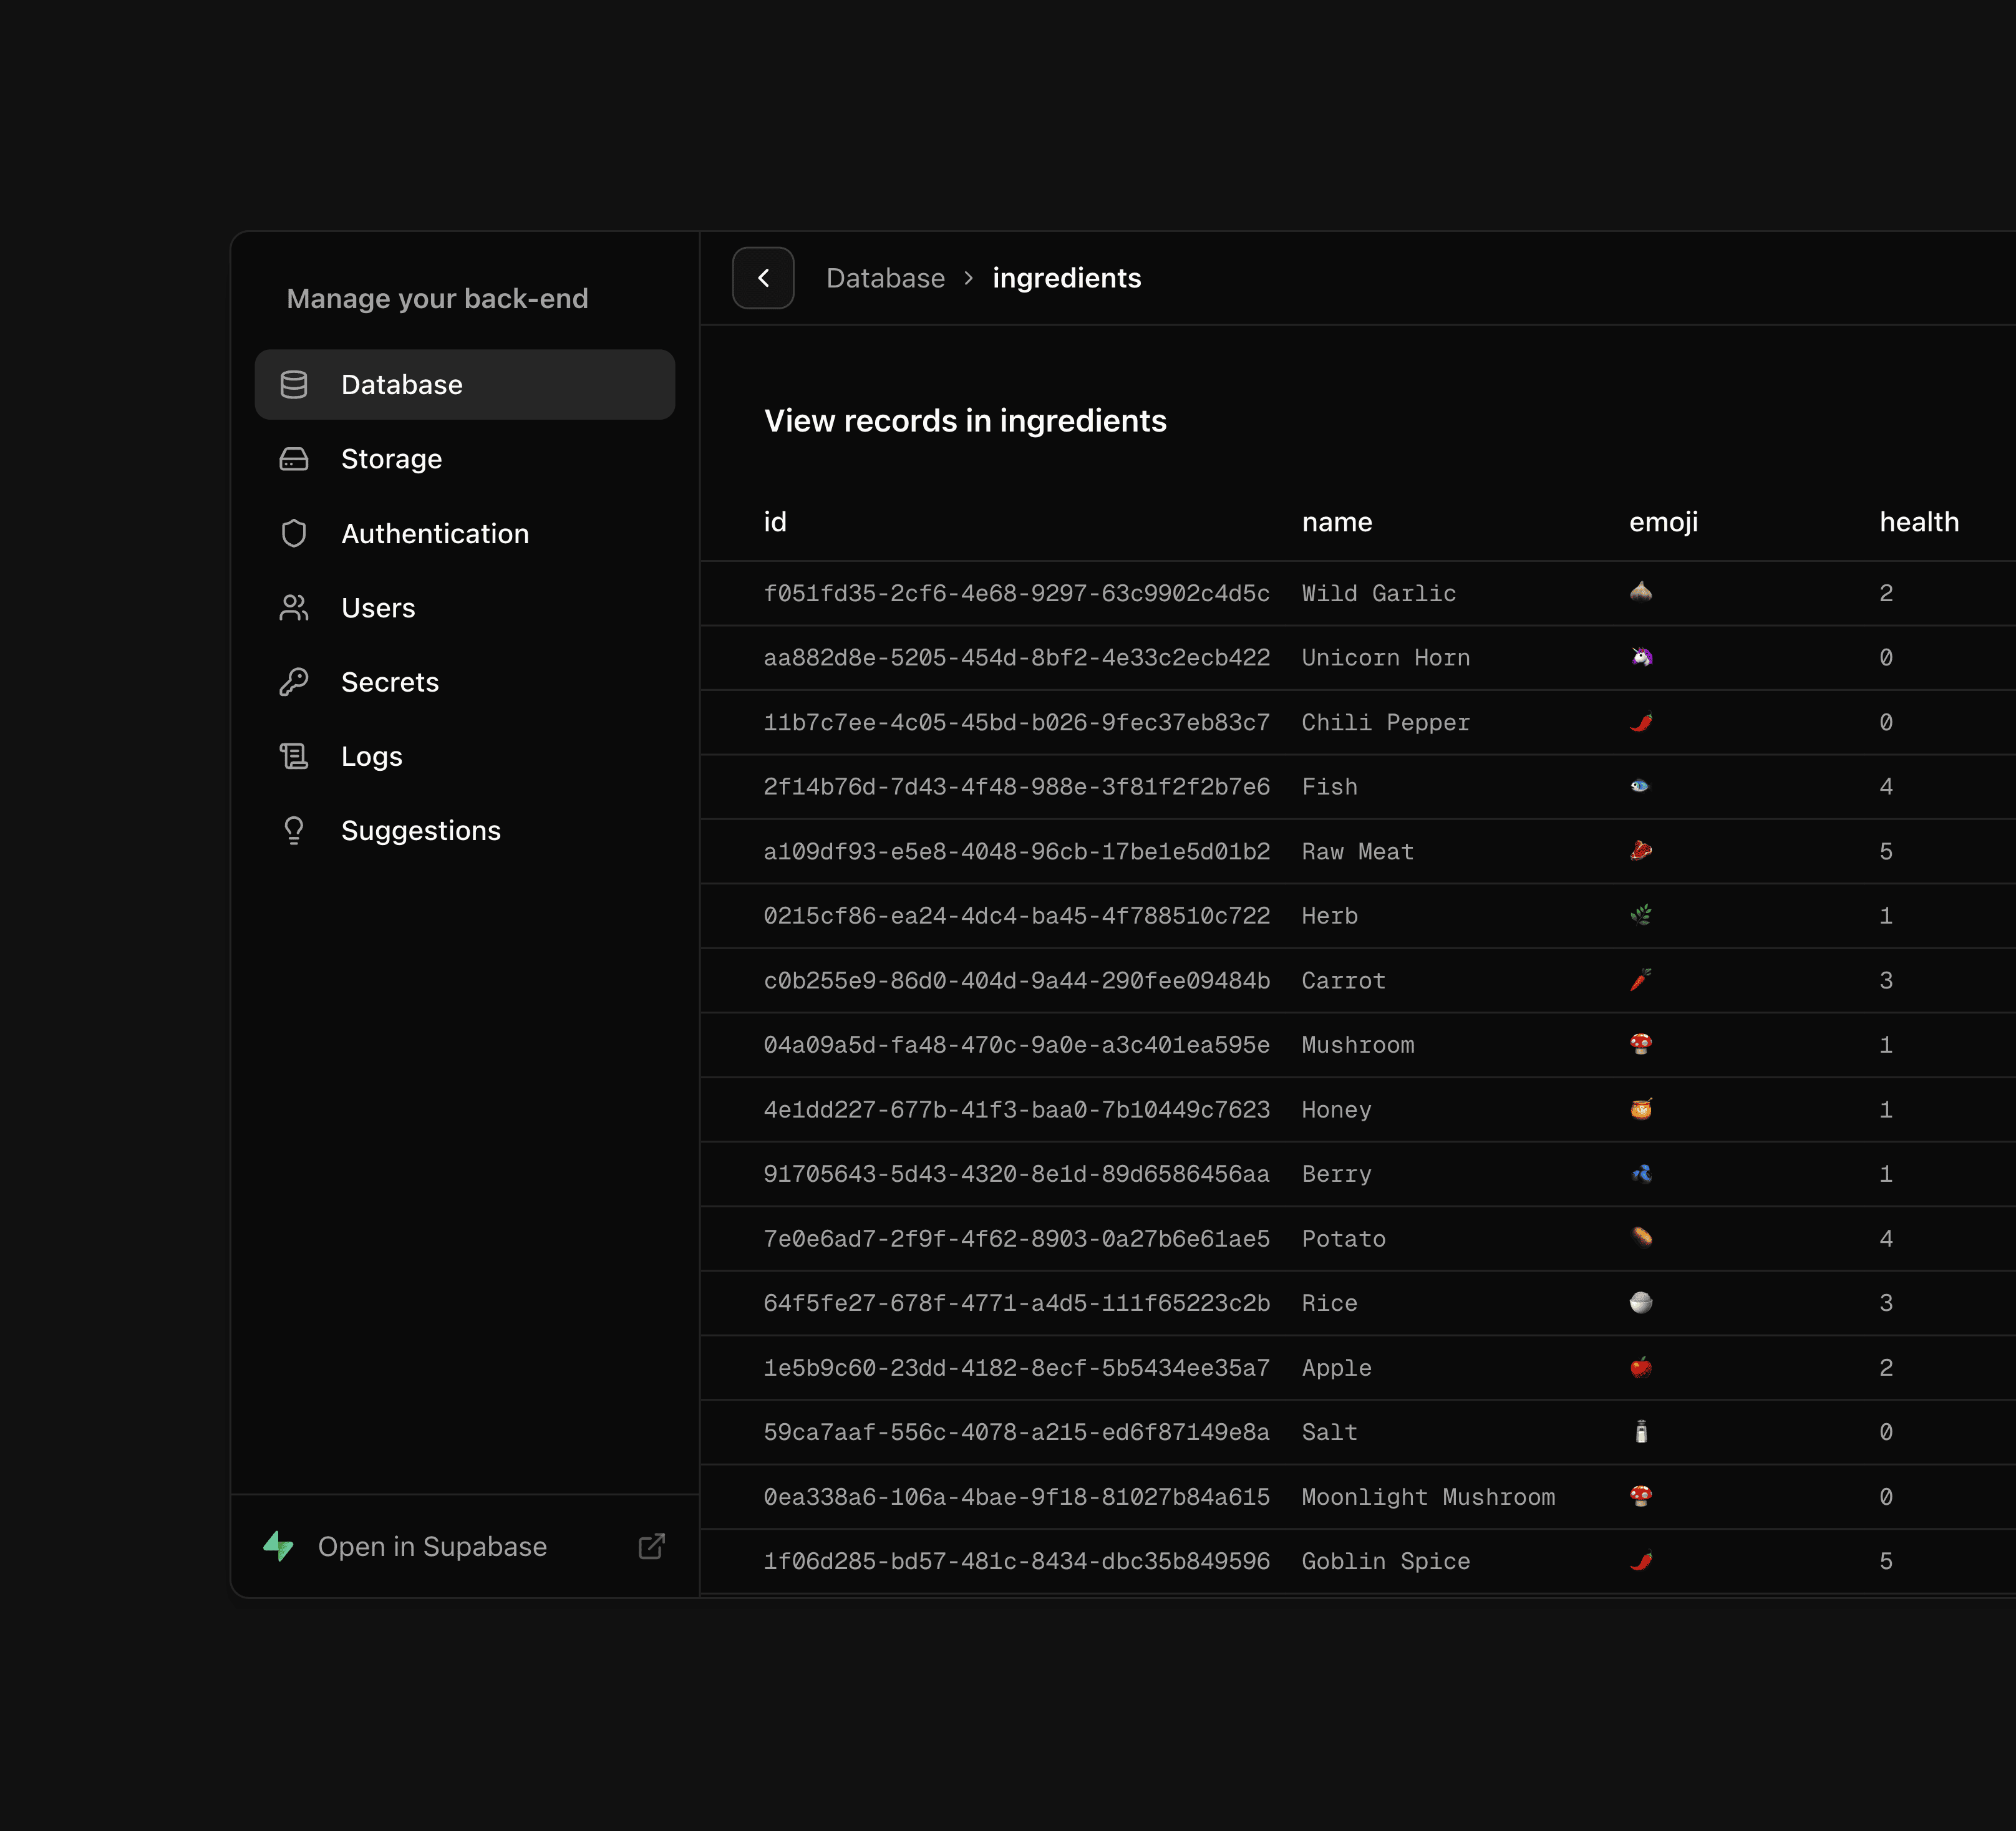This screenshot has width=2016, height=1831.
Task: Click the Open in Supabase link text
Action: point(432,1546)
